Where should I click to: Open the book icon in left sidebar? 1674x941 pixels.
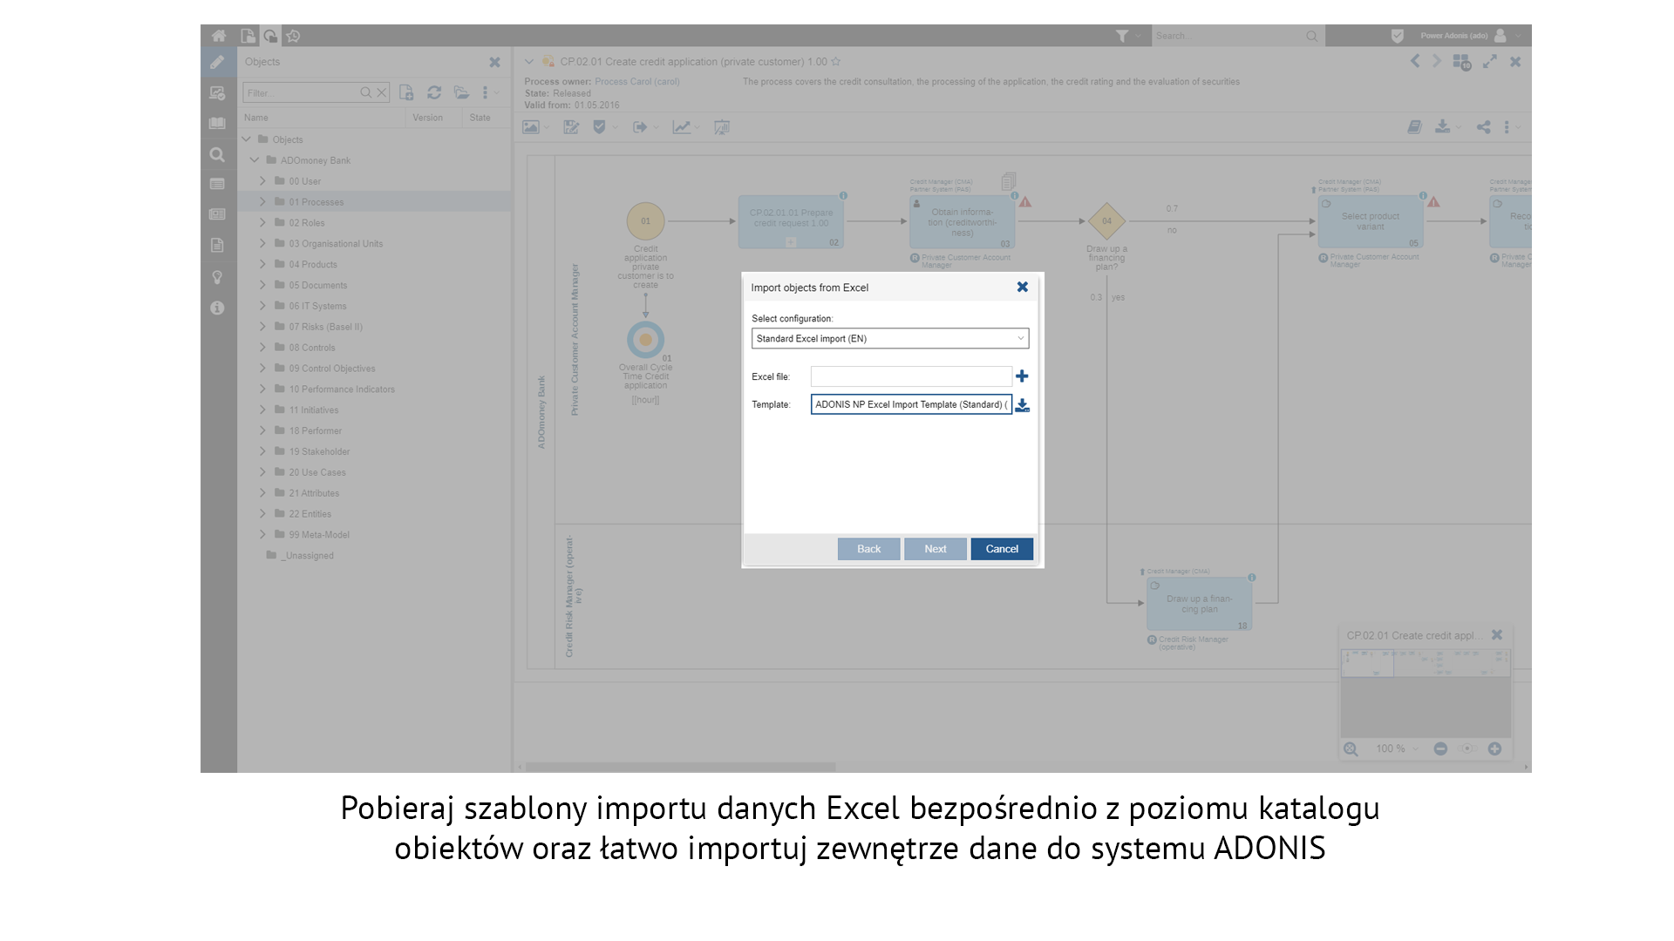pyautogui.click(x=217, y=124)
